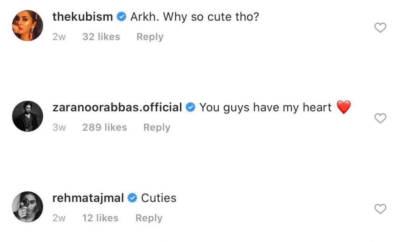Click the 3w timestamp on zaranoorabbas's comment
The height and width of the screenshot is (242, 408).
pyautogui.click(x=59, y=127)
